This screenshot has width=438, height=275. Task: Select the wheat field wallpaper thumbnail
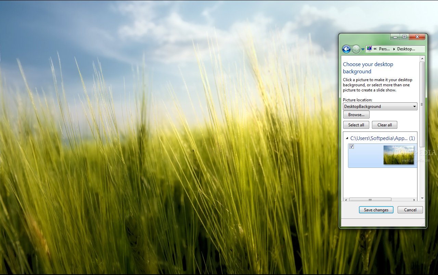(399, 155)
